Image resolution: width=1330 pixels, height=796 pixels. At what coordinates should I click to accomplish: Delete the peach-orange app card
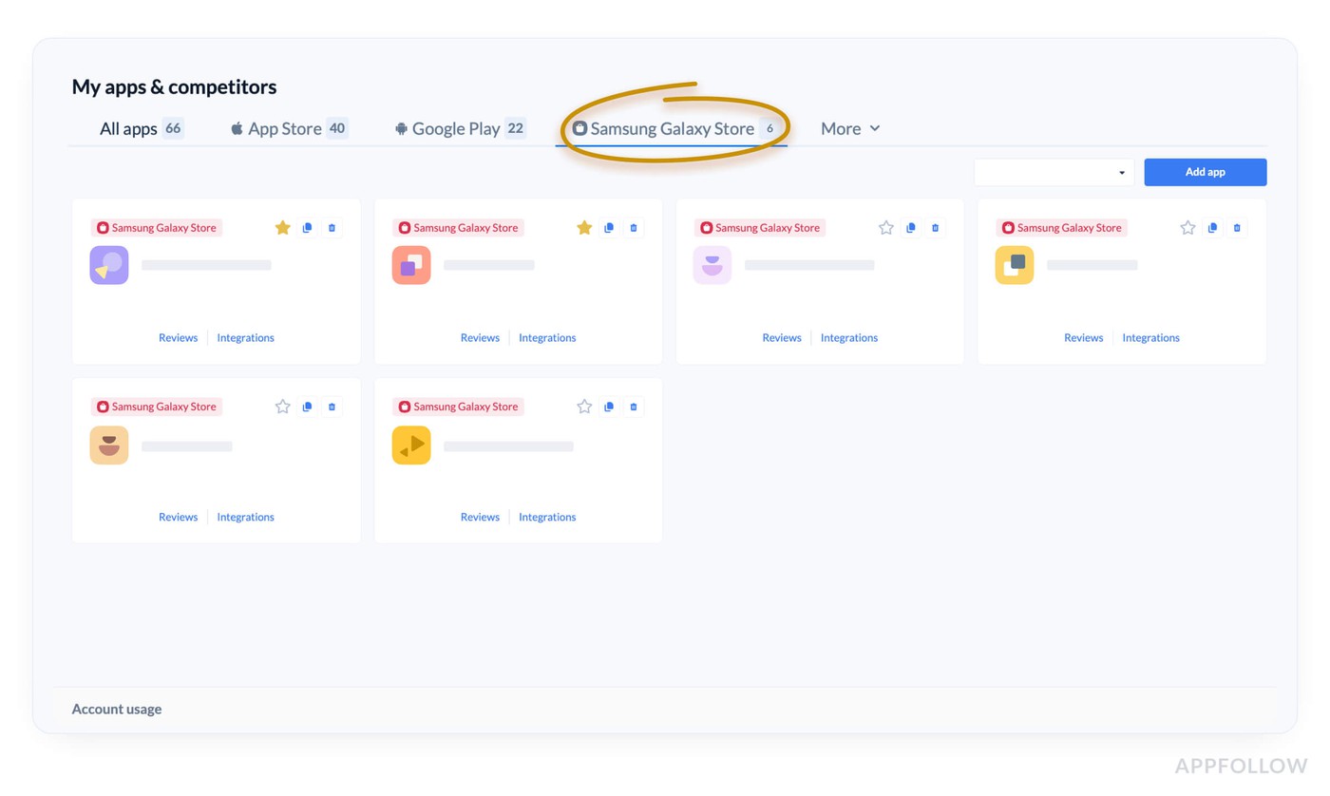332,407
